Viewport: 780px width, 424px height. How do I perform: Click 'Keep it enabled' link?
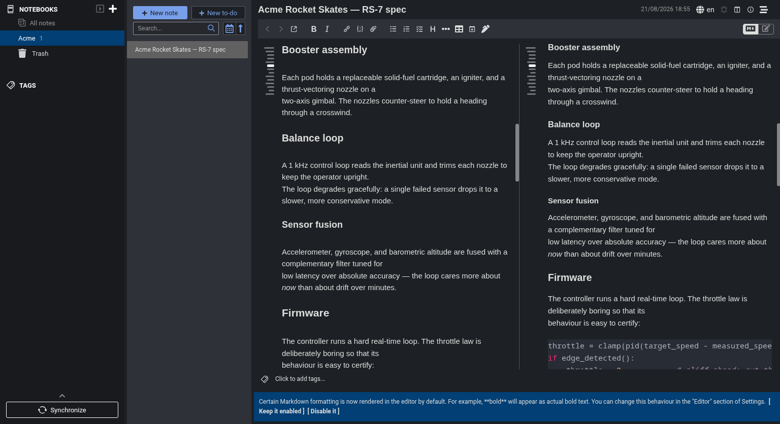(282, 411)
